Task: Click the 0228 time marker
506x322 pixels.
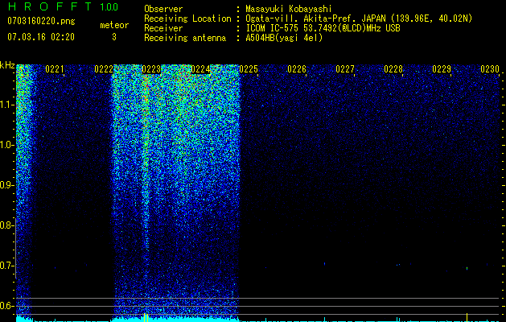Action: pos(393,69)
